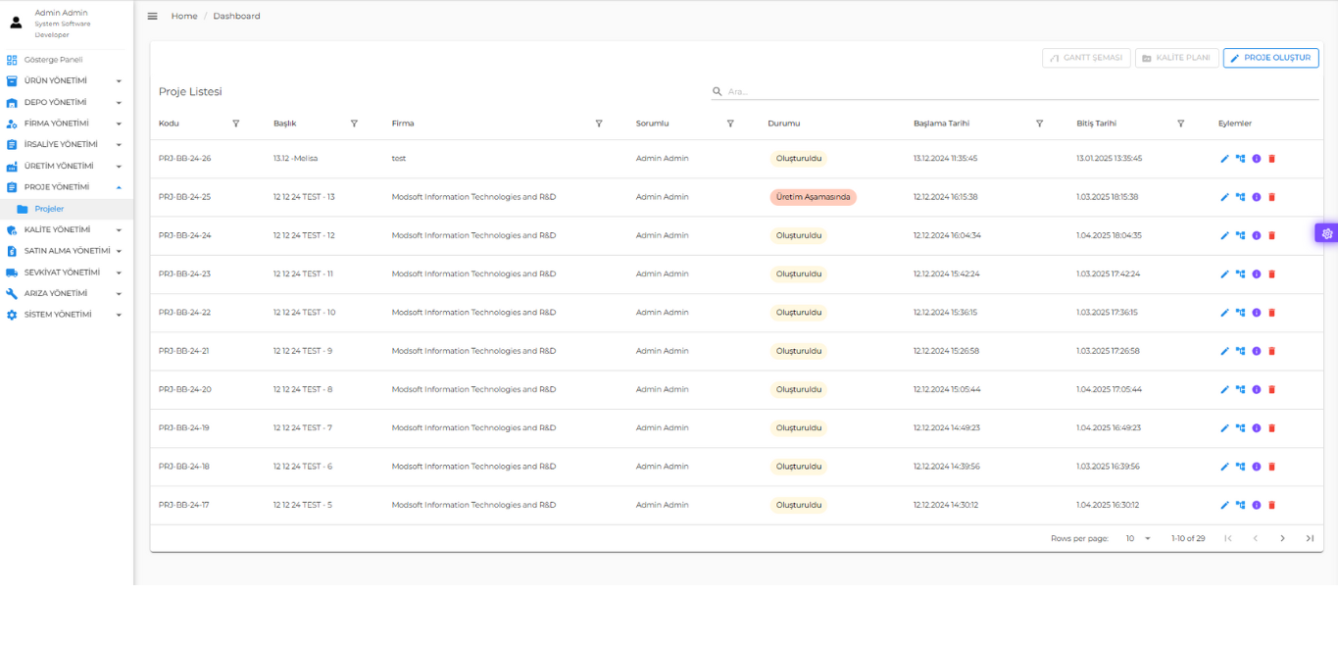The width and height of the screenshot is (1338, 645).
Task: Click the Dashboard breadcrumb
Action: [x=237, y=16]
